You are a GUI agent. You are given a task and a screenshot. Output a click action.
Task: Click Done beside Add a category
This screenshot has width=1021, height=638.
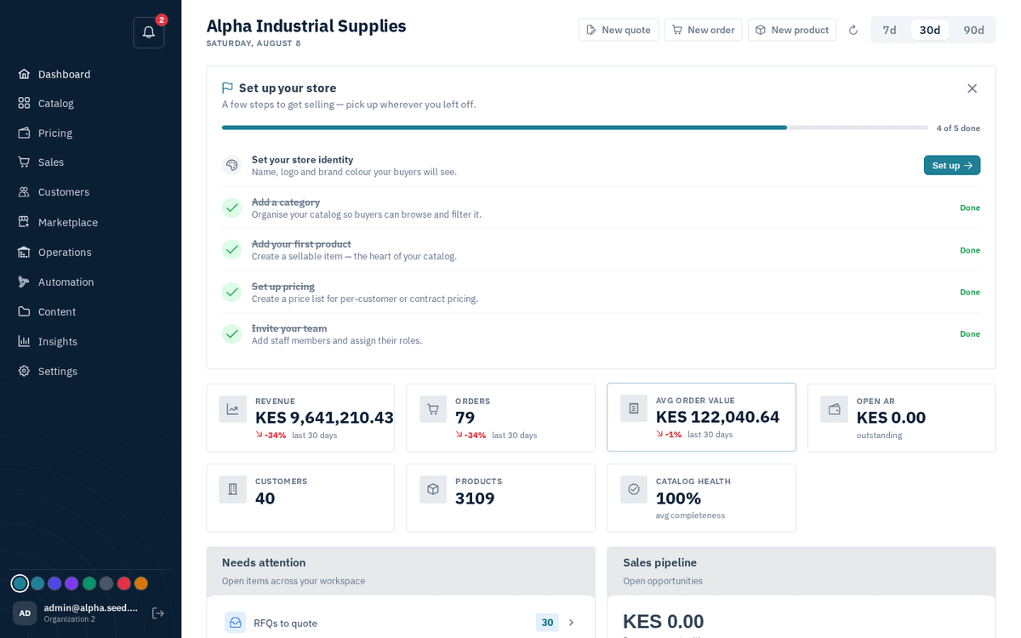click(970, 208)
